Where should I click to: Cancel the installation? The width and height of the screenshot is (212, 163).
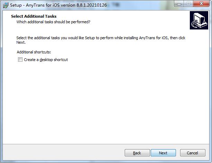(x=192, y=153)
